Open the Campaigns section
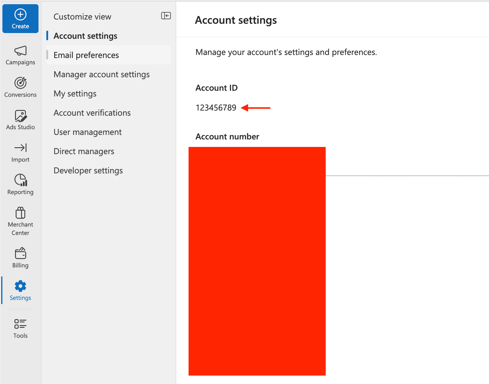 tap(20, 55)
